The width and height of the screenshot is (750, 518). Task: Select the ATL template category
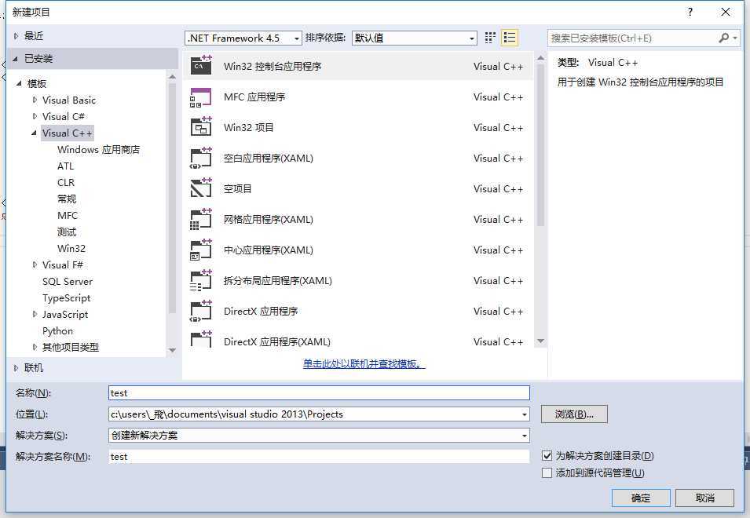click(x=65, y=166)
